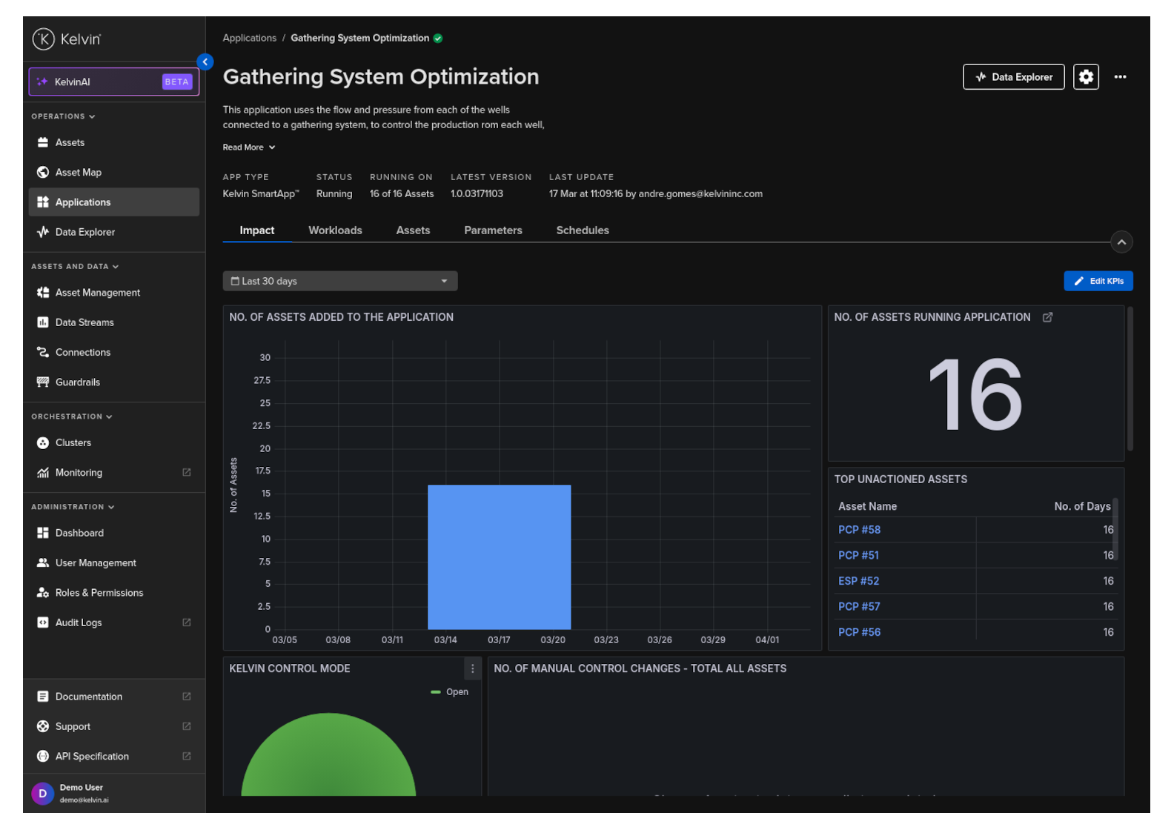Collapse the Operations section header
Image resolution: width=1174 pixels, height=830 pixels.
[63, 116]
